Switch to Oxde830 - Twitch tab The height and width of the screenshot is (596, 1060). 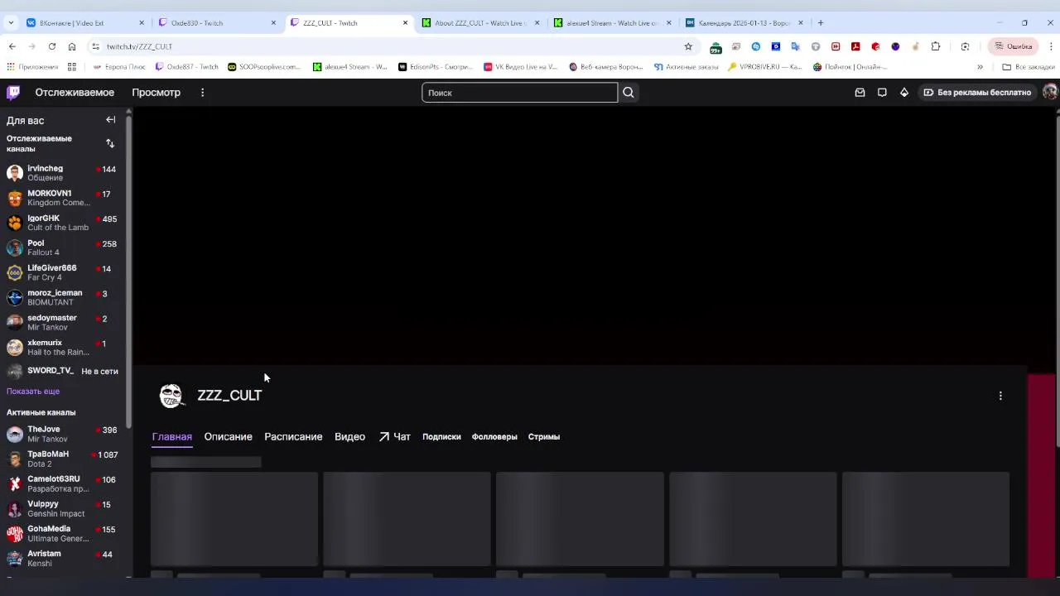(215, 22)
